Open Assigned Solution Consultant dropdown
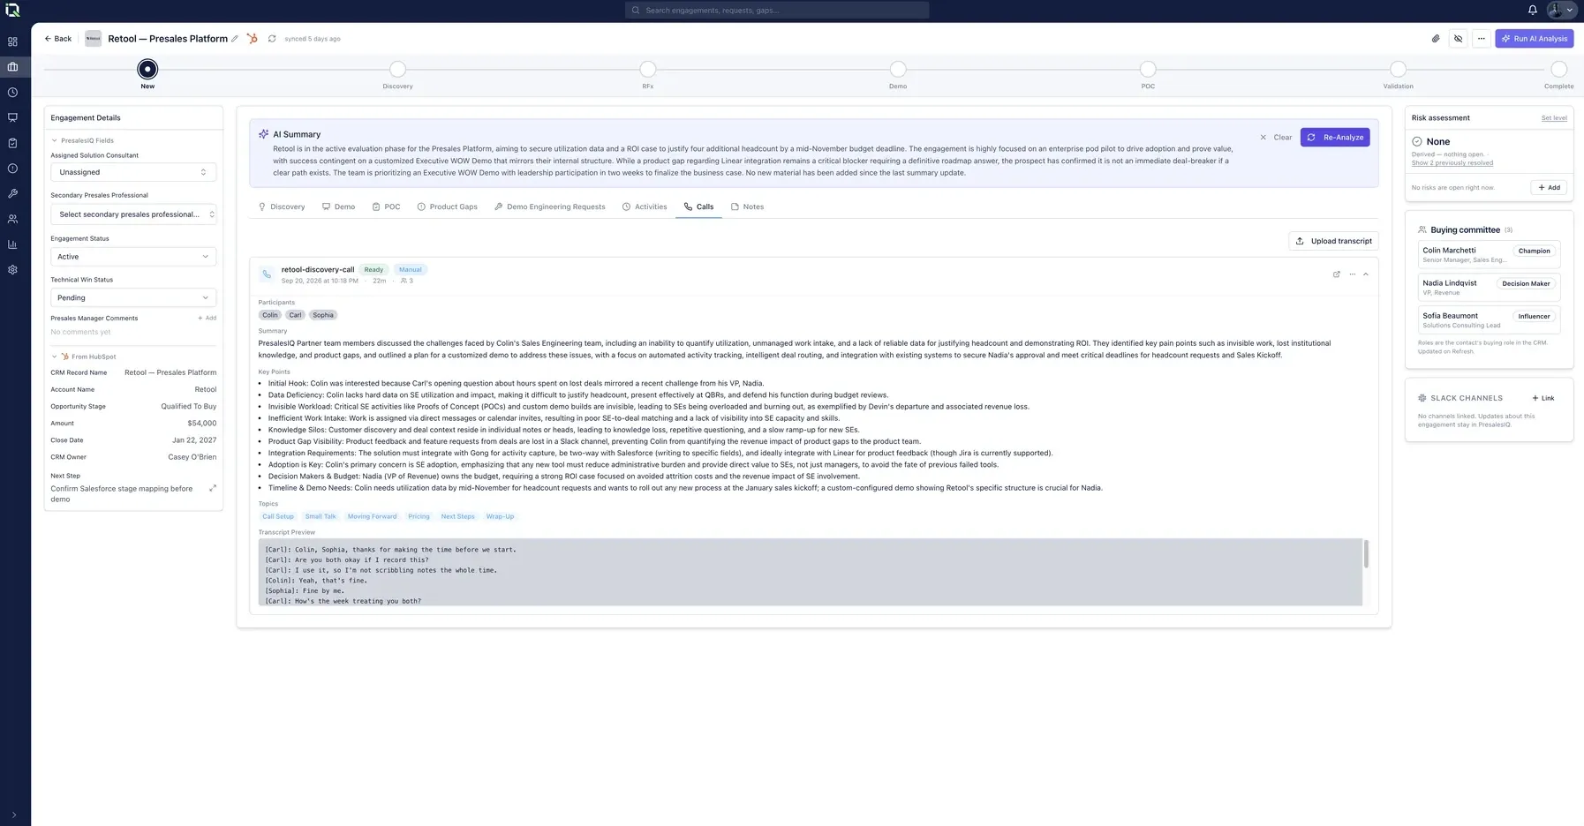 [133, 172]
